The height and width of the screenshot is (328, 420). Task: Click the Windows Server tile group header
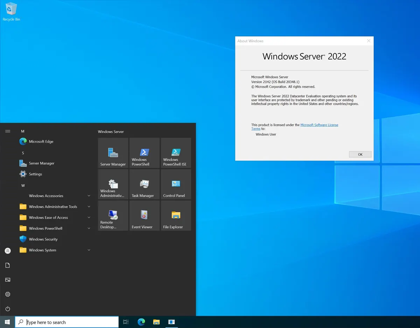111,132
